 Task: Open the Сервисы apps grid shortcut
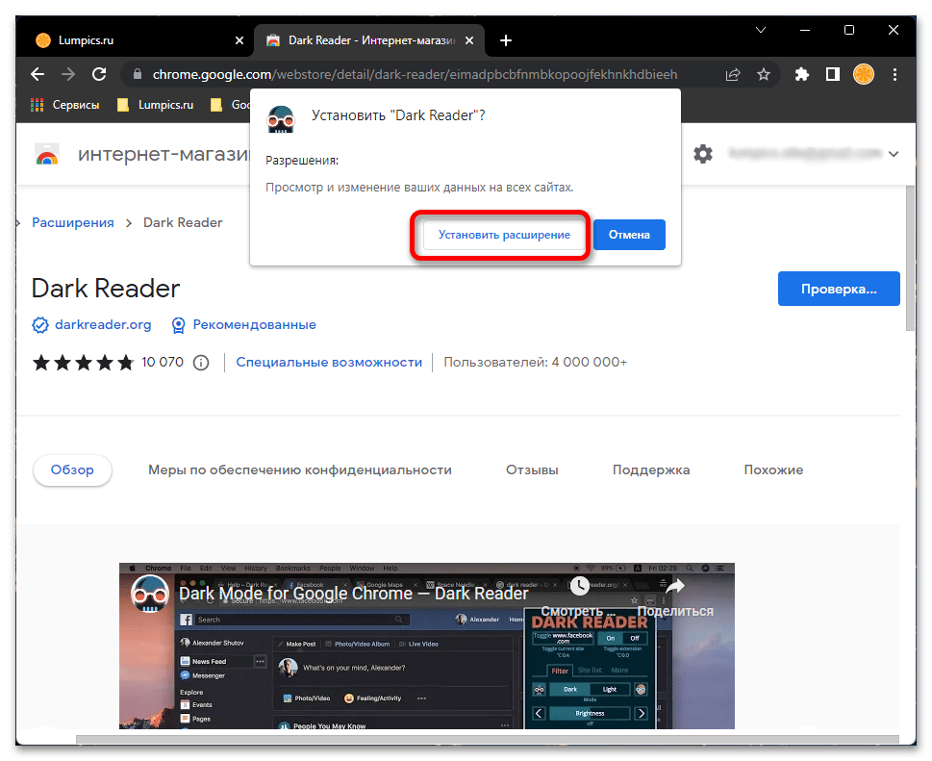coord(64,105)
